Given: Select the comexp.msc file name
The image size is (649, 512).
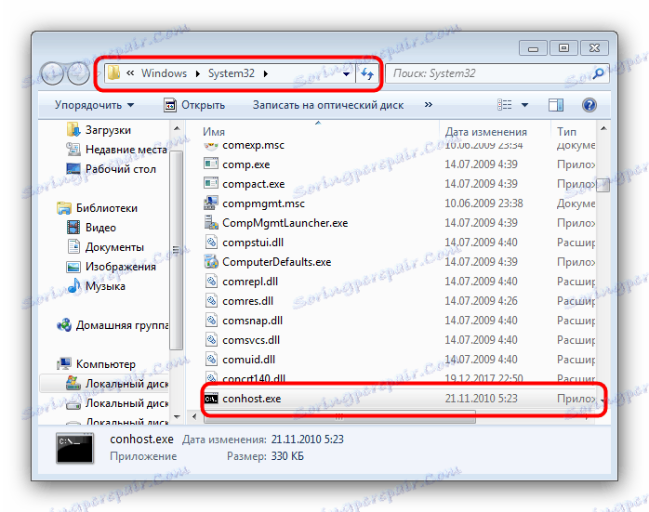Looking at the screenshot, I should pos(253,146).
